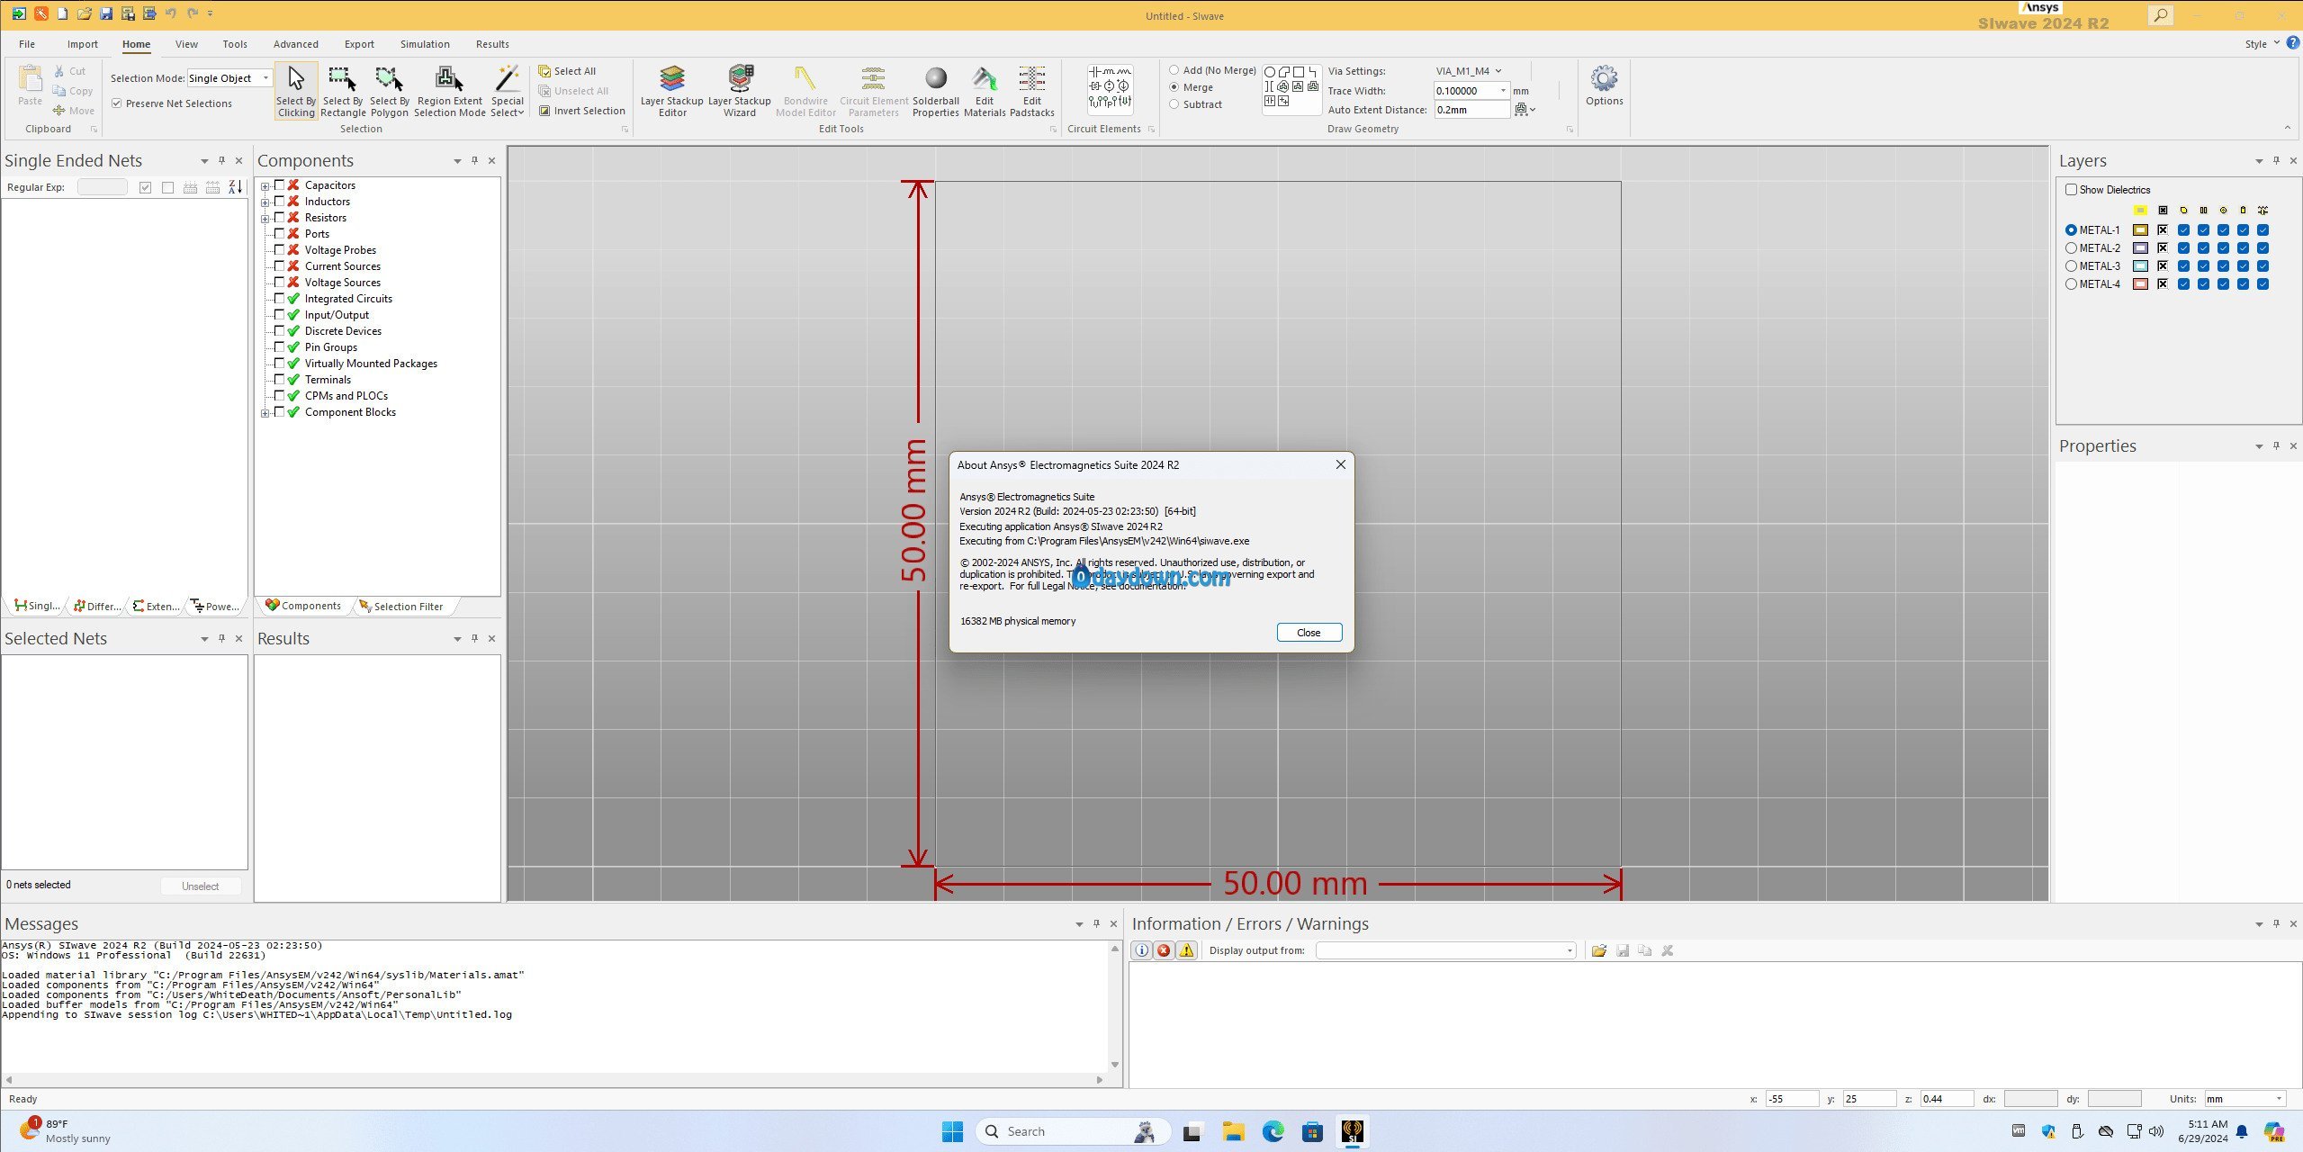Open output file folder icon in Warnings panel
Image resolution: width=2303 pixels, height=1152 pixels.
(x=1599, y=950)
